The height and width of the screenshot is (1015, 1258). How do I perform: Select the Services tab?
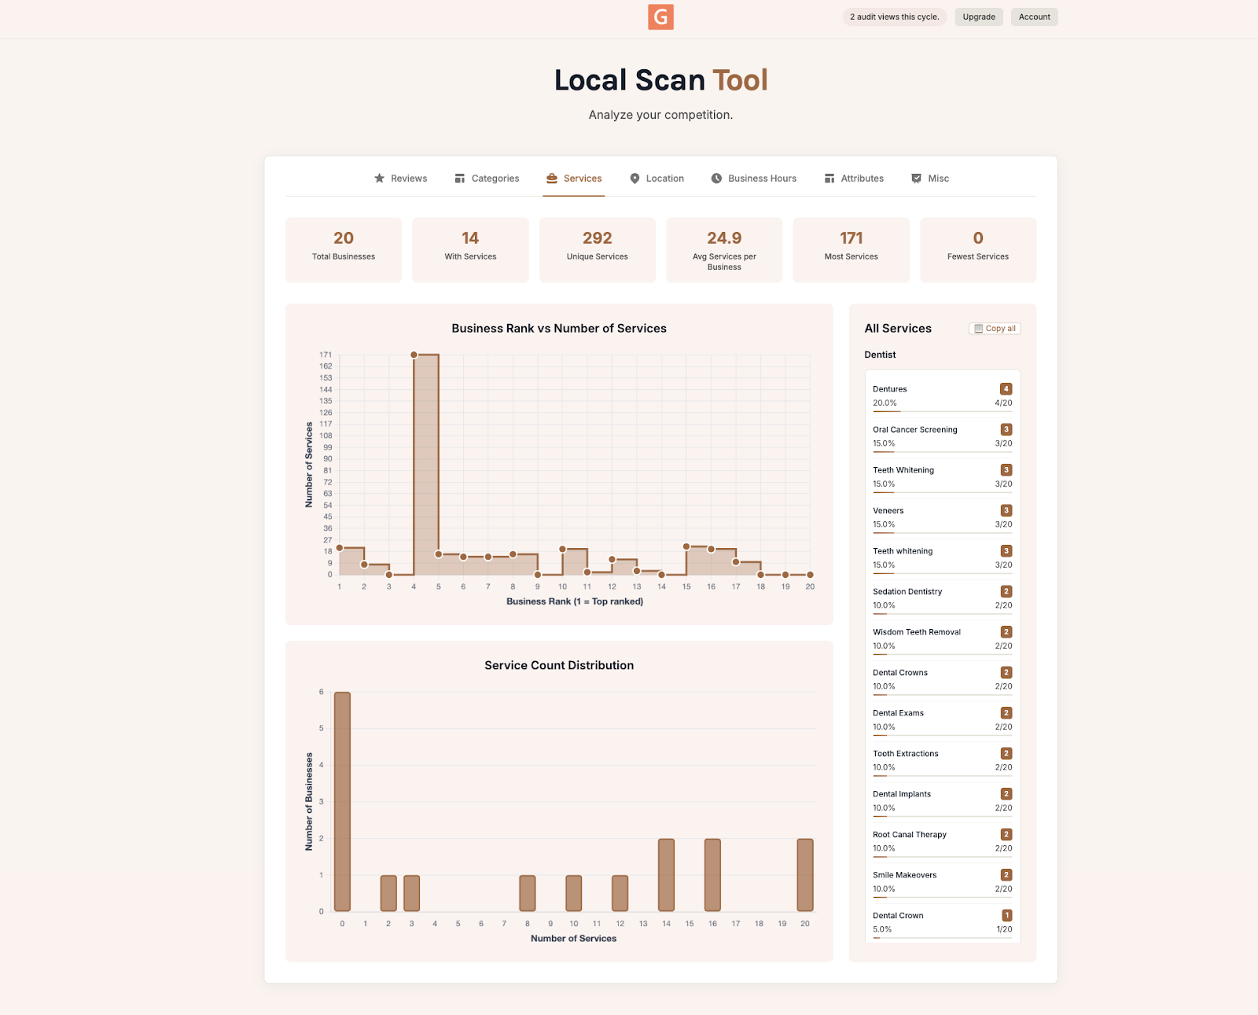(574, 178)
